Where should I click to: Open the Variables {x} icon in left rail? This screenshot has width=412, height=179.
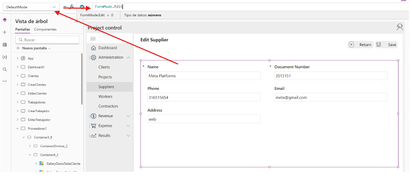(x=5, y=57)
